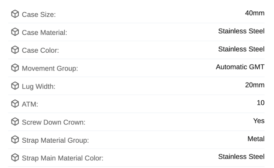Viewport: 274px width, 168px height.
Task: Click the ATM value 10
Action: pyautogui.click(x=261, y=103)
